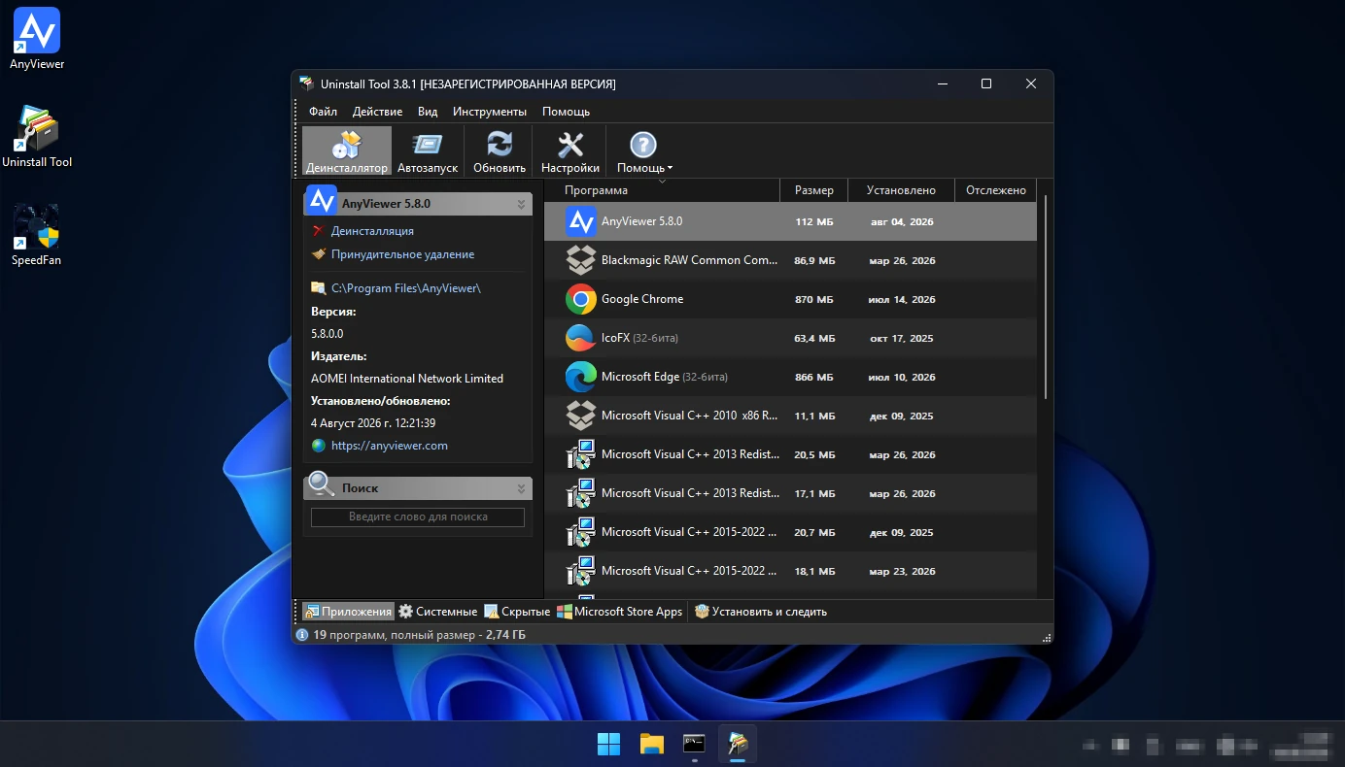Open the Файл menu

pyautogui.click(x=323, y=112)
